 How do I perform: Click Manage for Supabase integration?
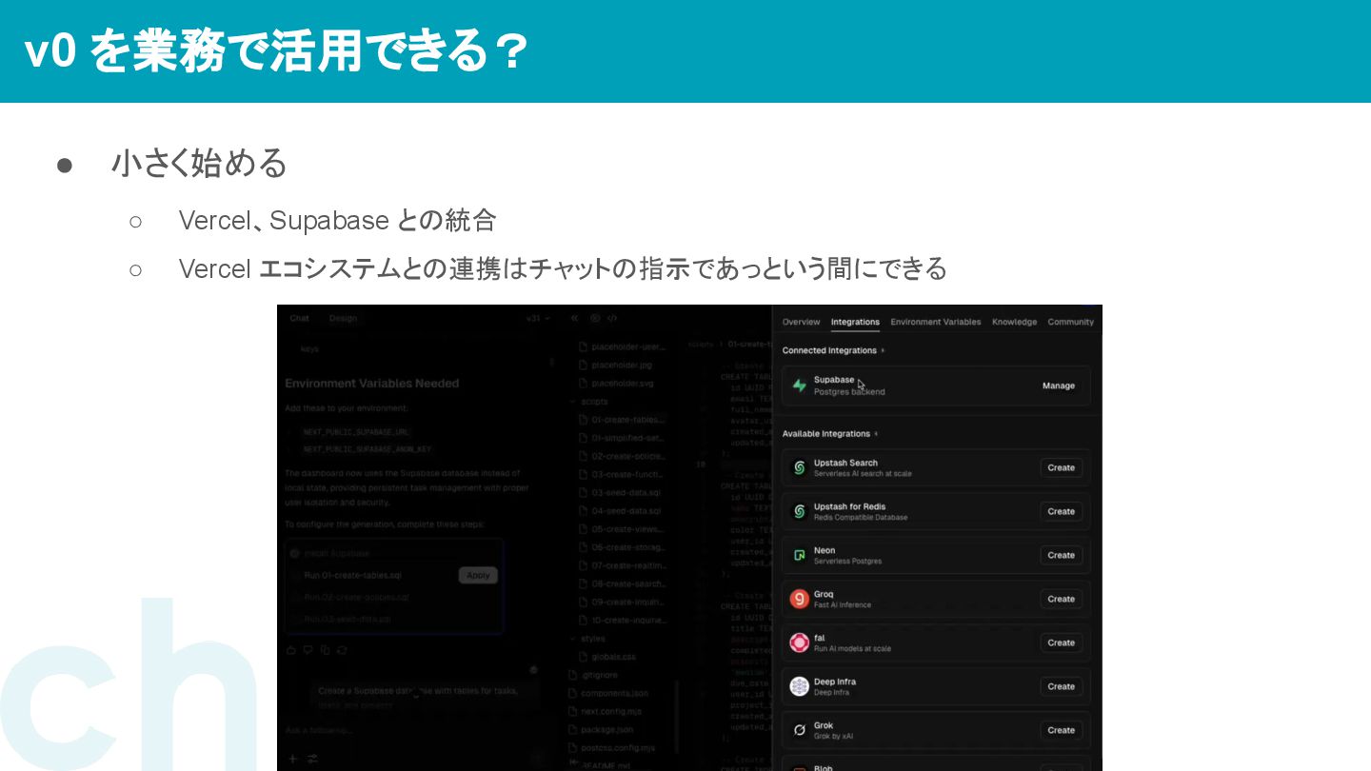[x=1058, y=385]
